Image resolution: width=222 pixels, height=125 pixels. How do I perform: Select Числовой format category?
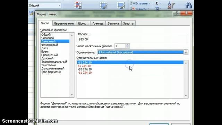click(55, 38)
